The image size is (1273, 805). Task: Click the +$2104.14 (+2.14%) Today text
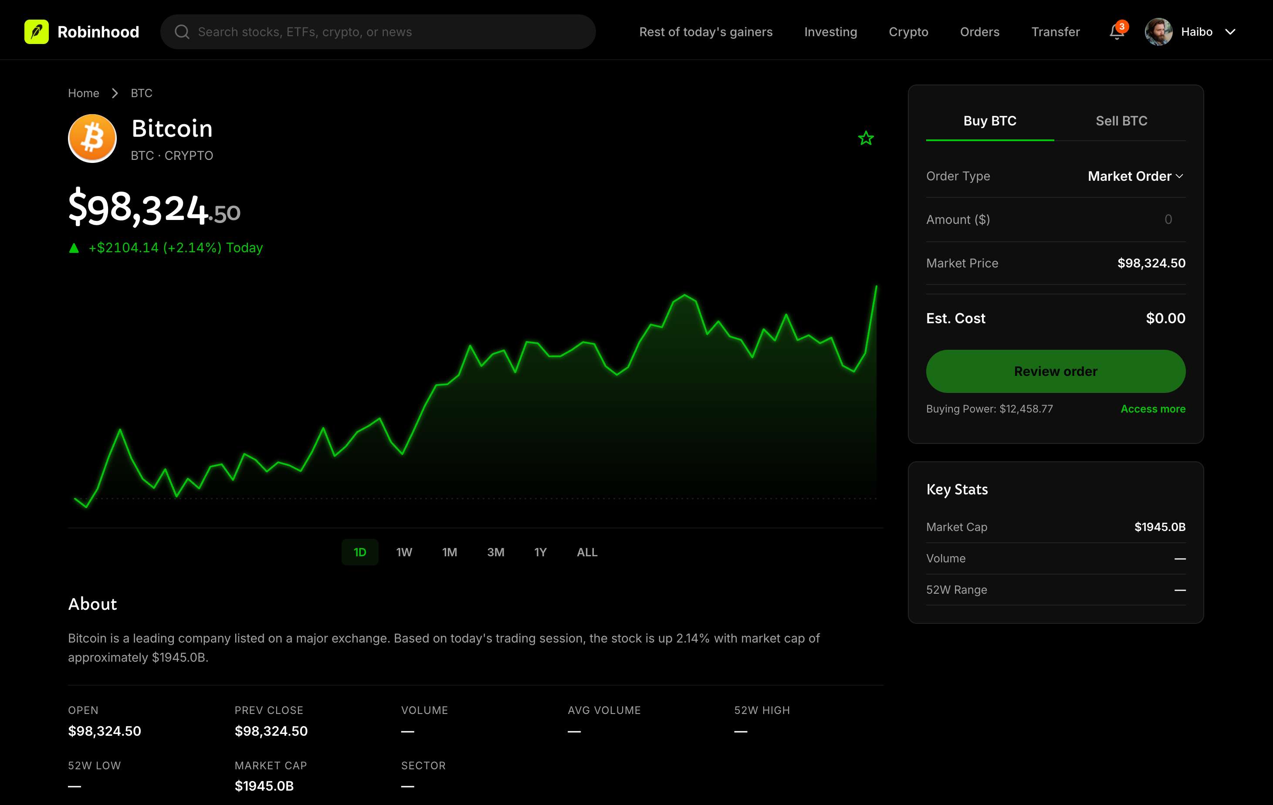[176, 248]
